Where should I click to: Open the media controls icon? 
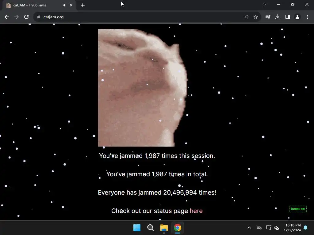tap(268, 17)
